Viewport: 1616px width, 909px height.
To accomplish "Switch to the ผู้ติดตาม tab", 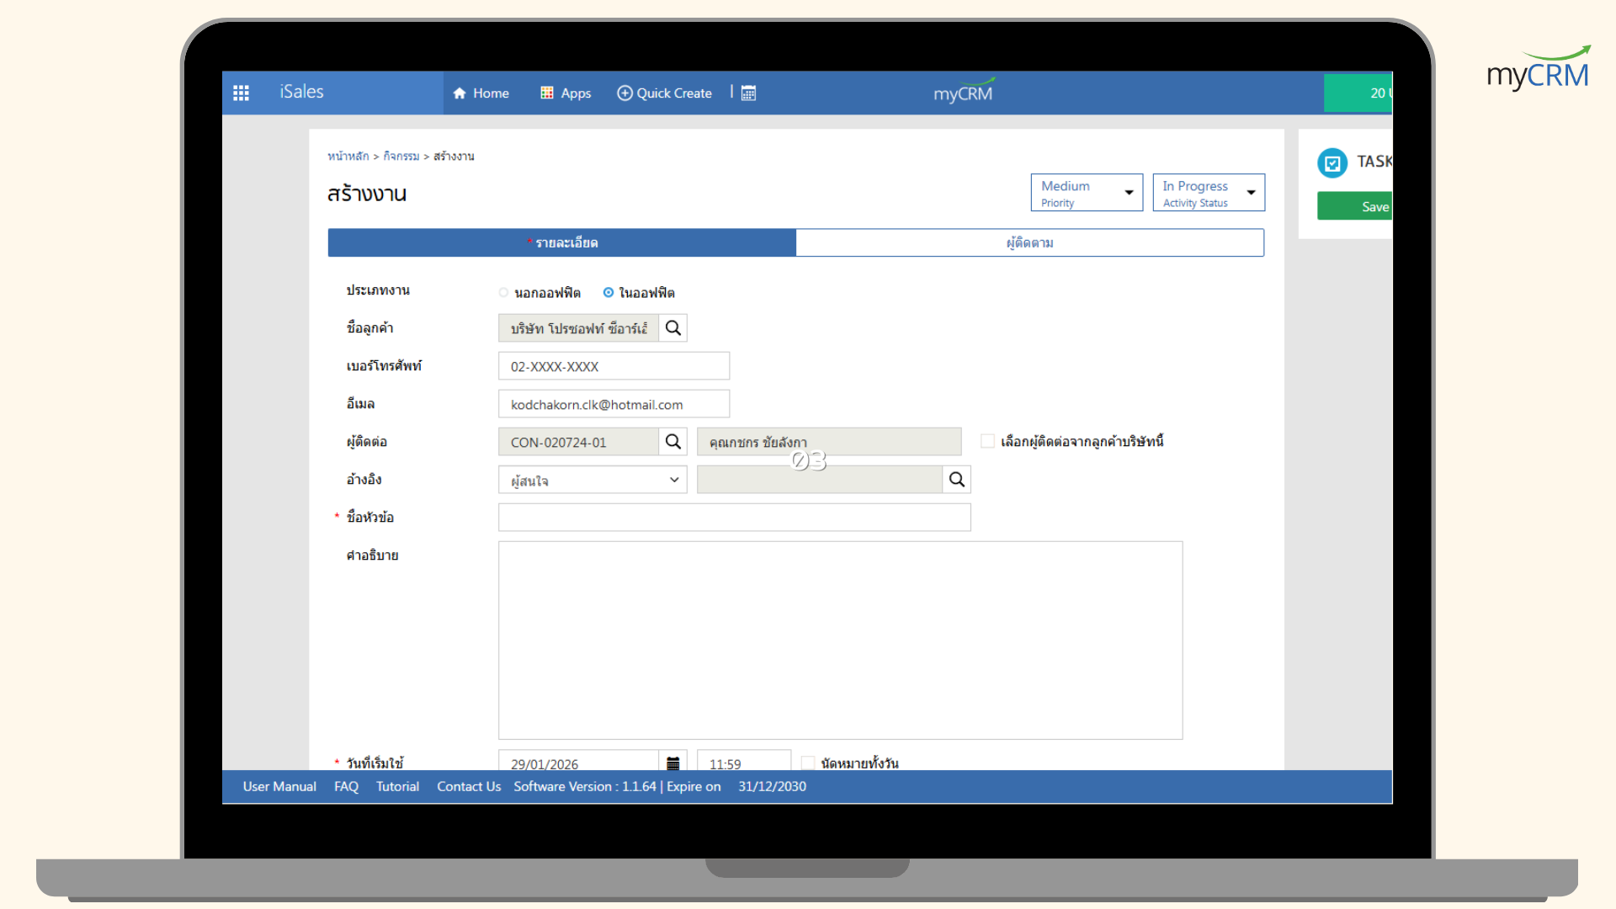I will (x=1029, y=243).
